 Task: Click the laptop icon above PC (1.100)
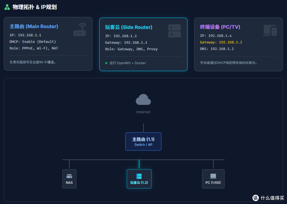213,176
